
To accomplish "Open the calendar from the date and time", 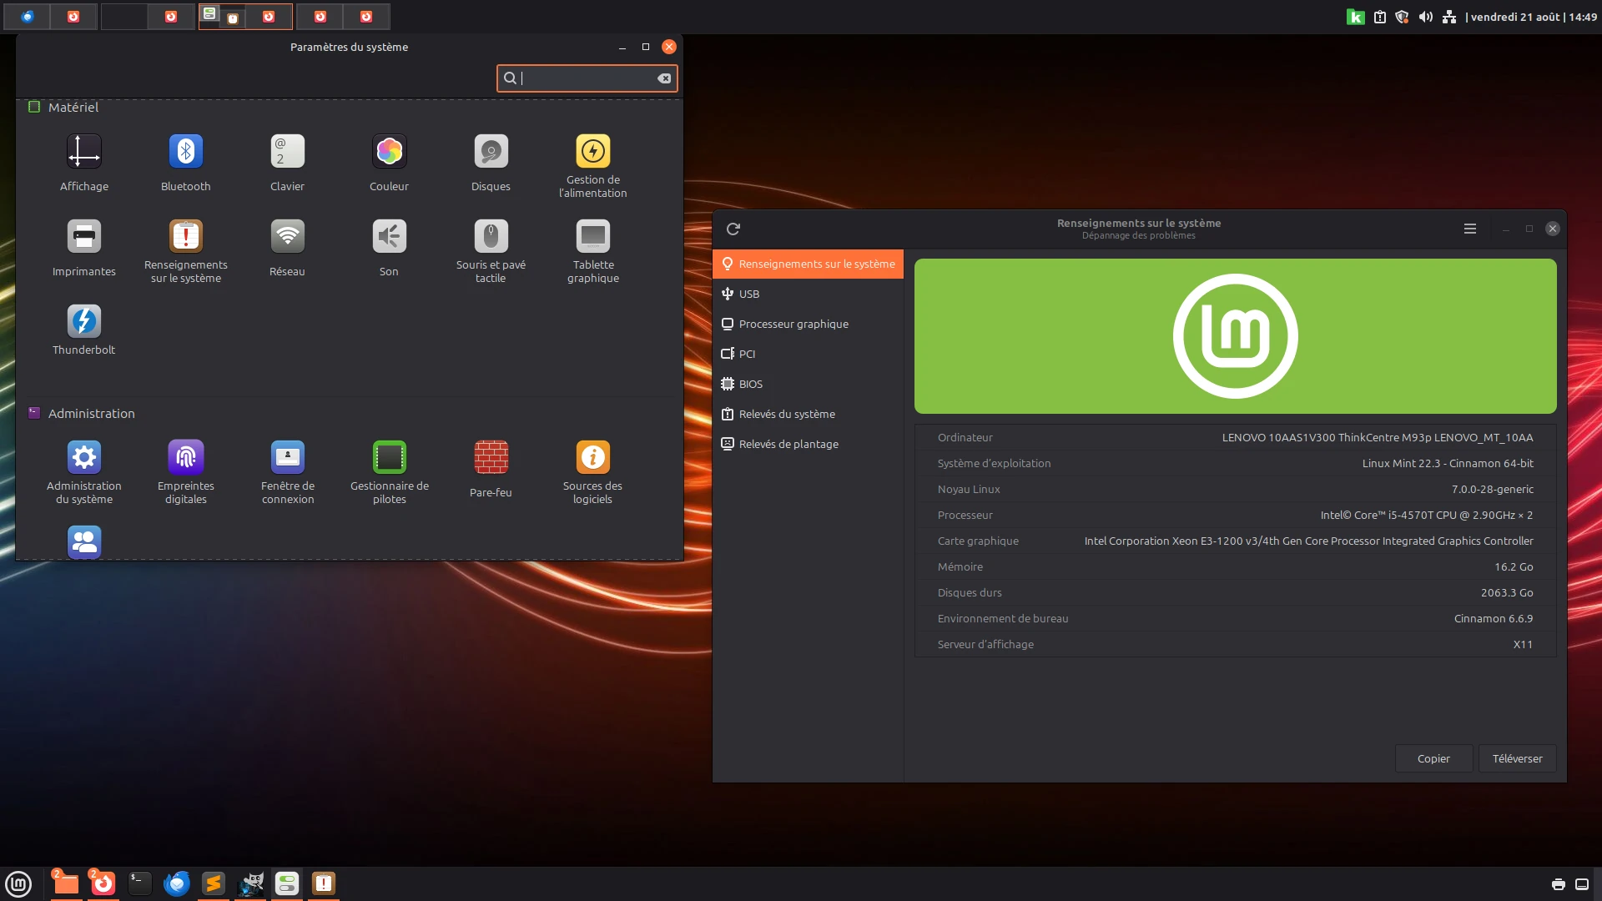I will point(1533,17).
